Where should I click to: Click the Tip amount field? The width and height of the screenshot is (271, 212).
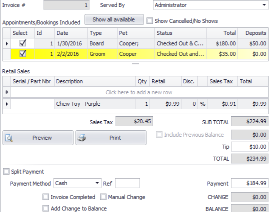[249, 147]
